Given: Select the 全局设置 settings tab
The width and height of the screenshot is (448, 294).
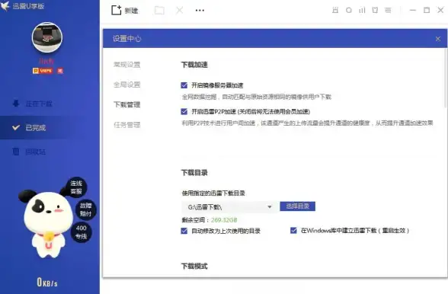Looking at the screenshot, I should (x=126, y=85).
